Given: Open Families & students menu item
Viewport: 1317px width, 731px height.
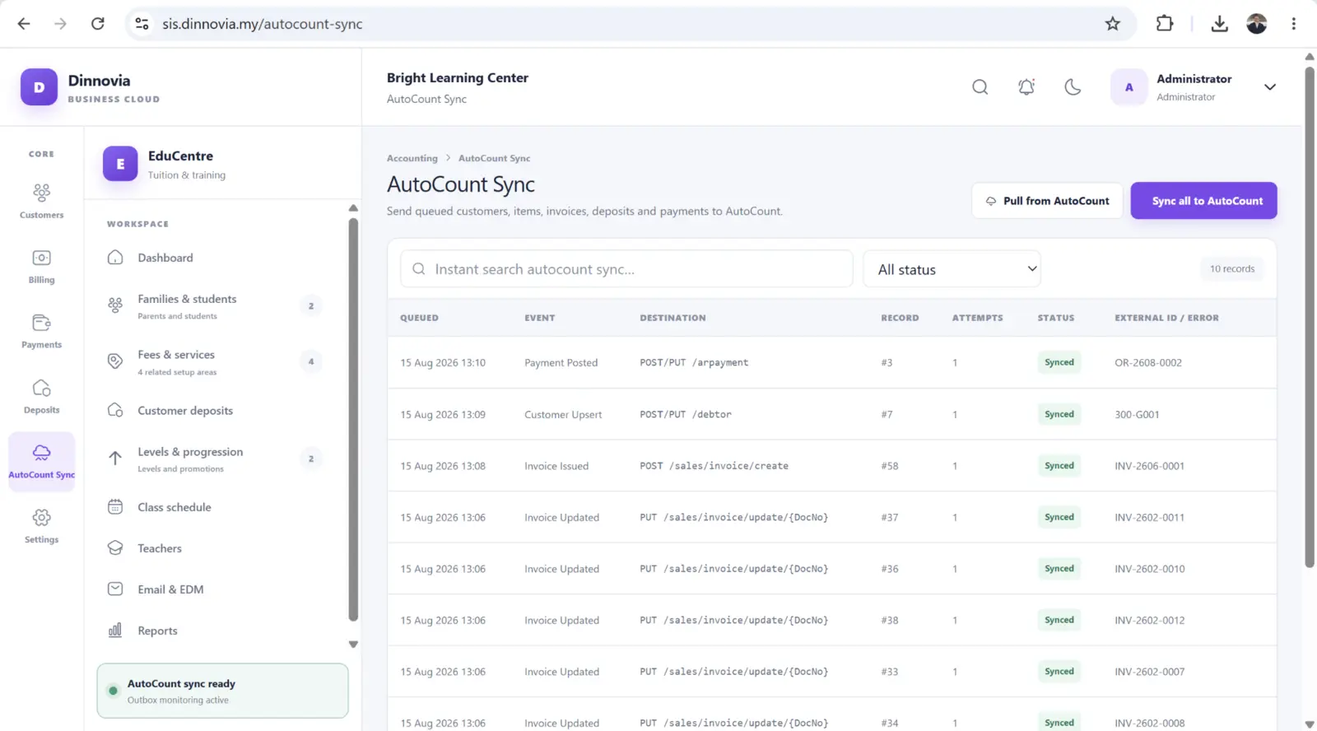Looking at the screenshot, I should 216,306.
